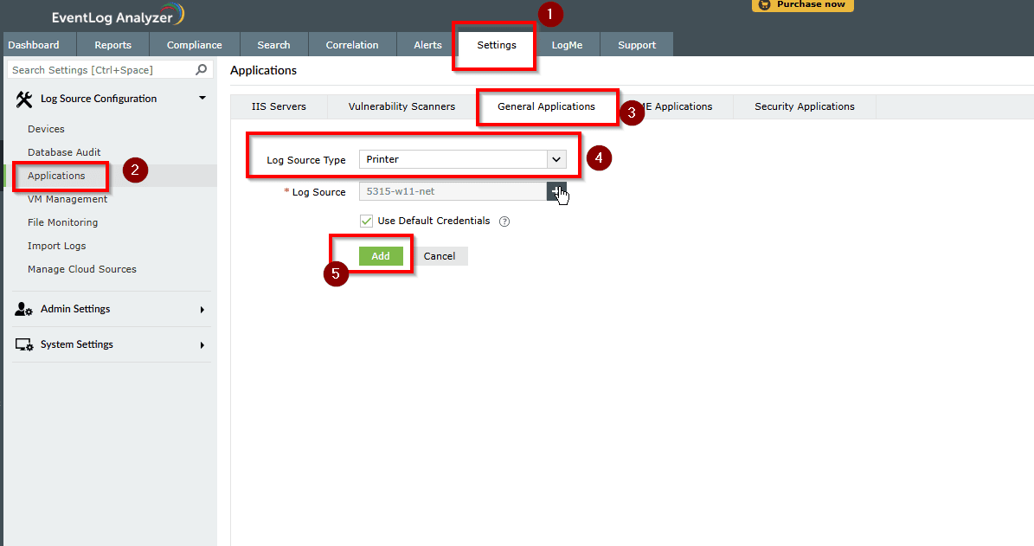
Task: Switch to the Compliance tab
Action: 195,45
